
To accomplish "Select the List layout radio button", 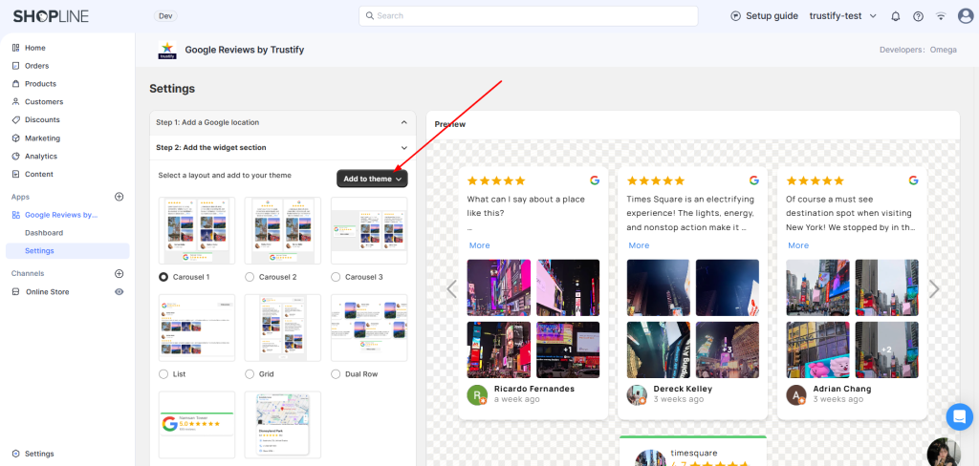I will click(x=163, y=374).
